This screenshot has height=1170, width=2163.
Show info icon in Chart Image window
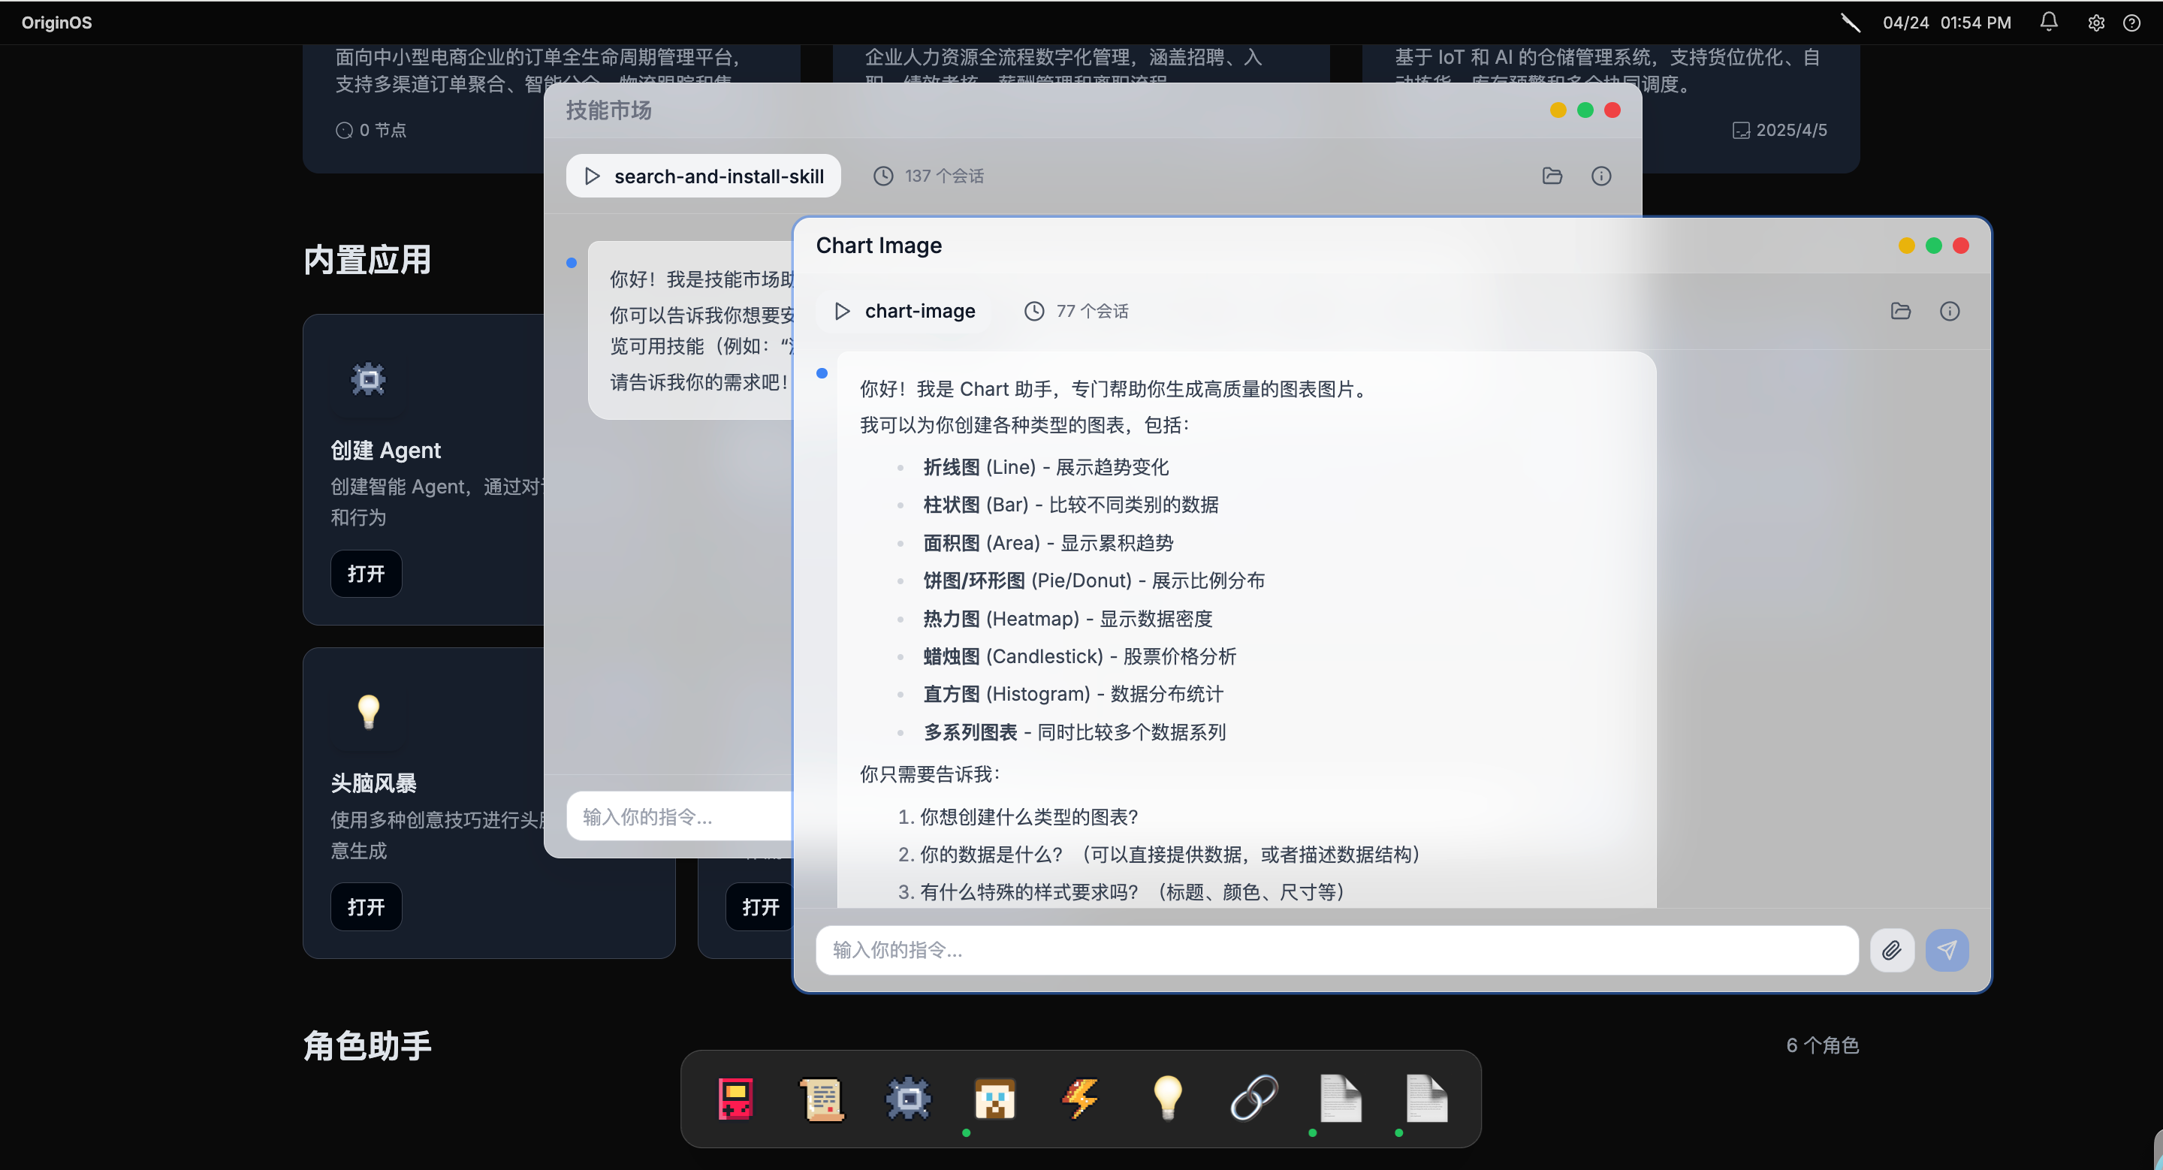pos(1950,312)
